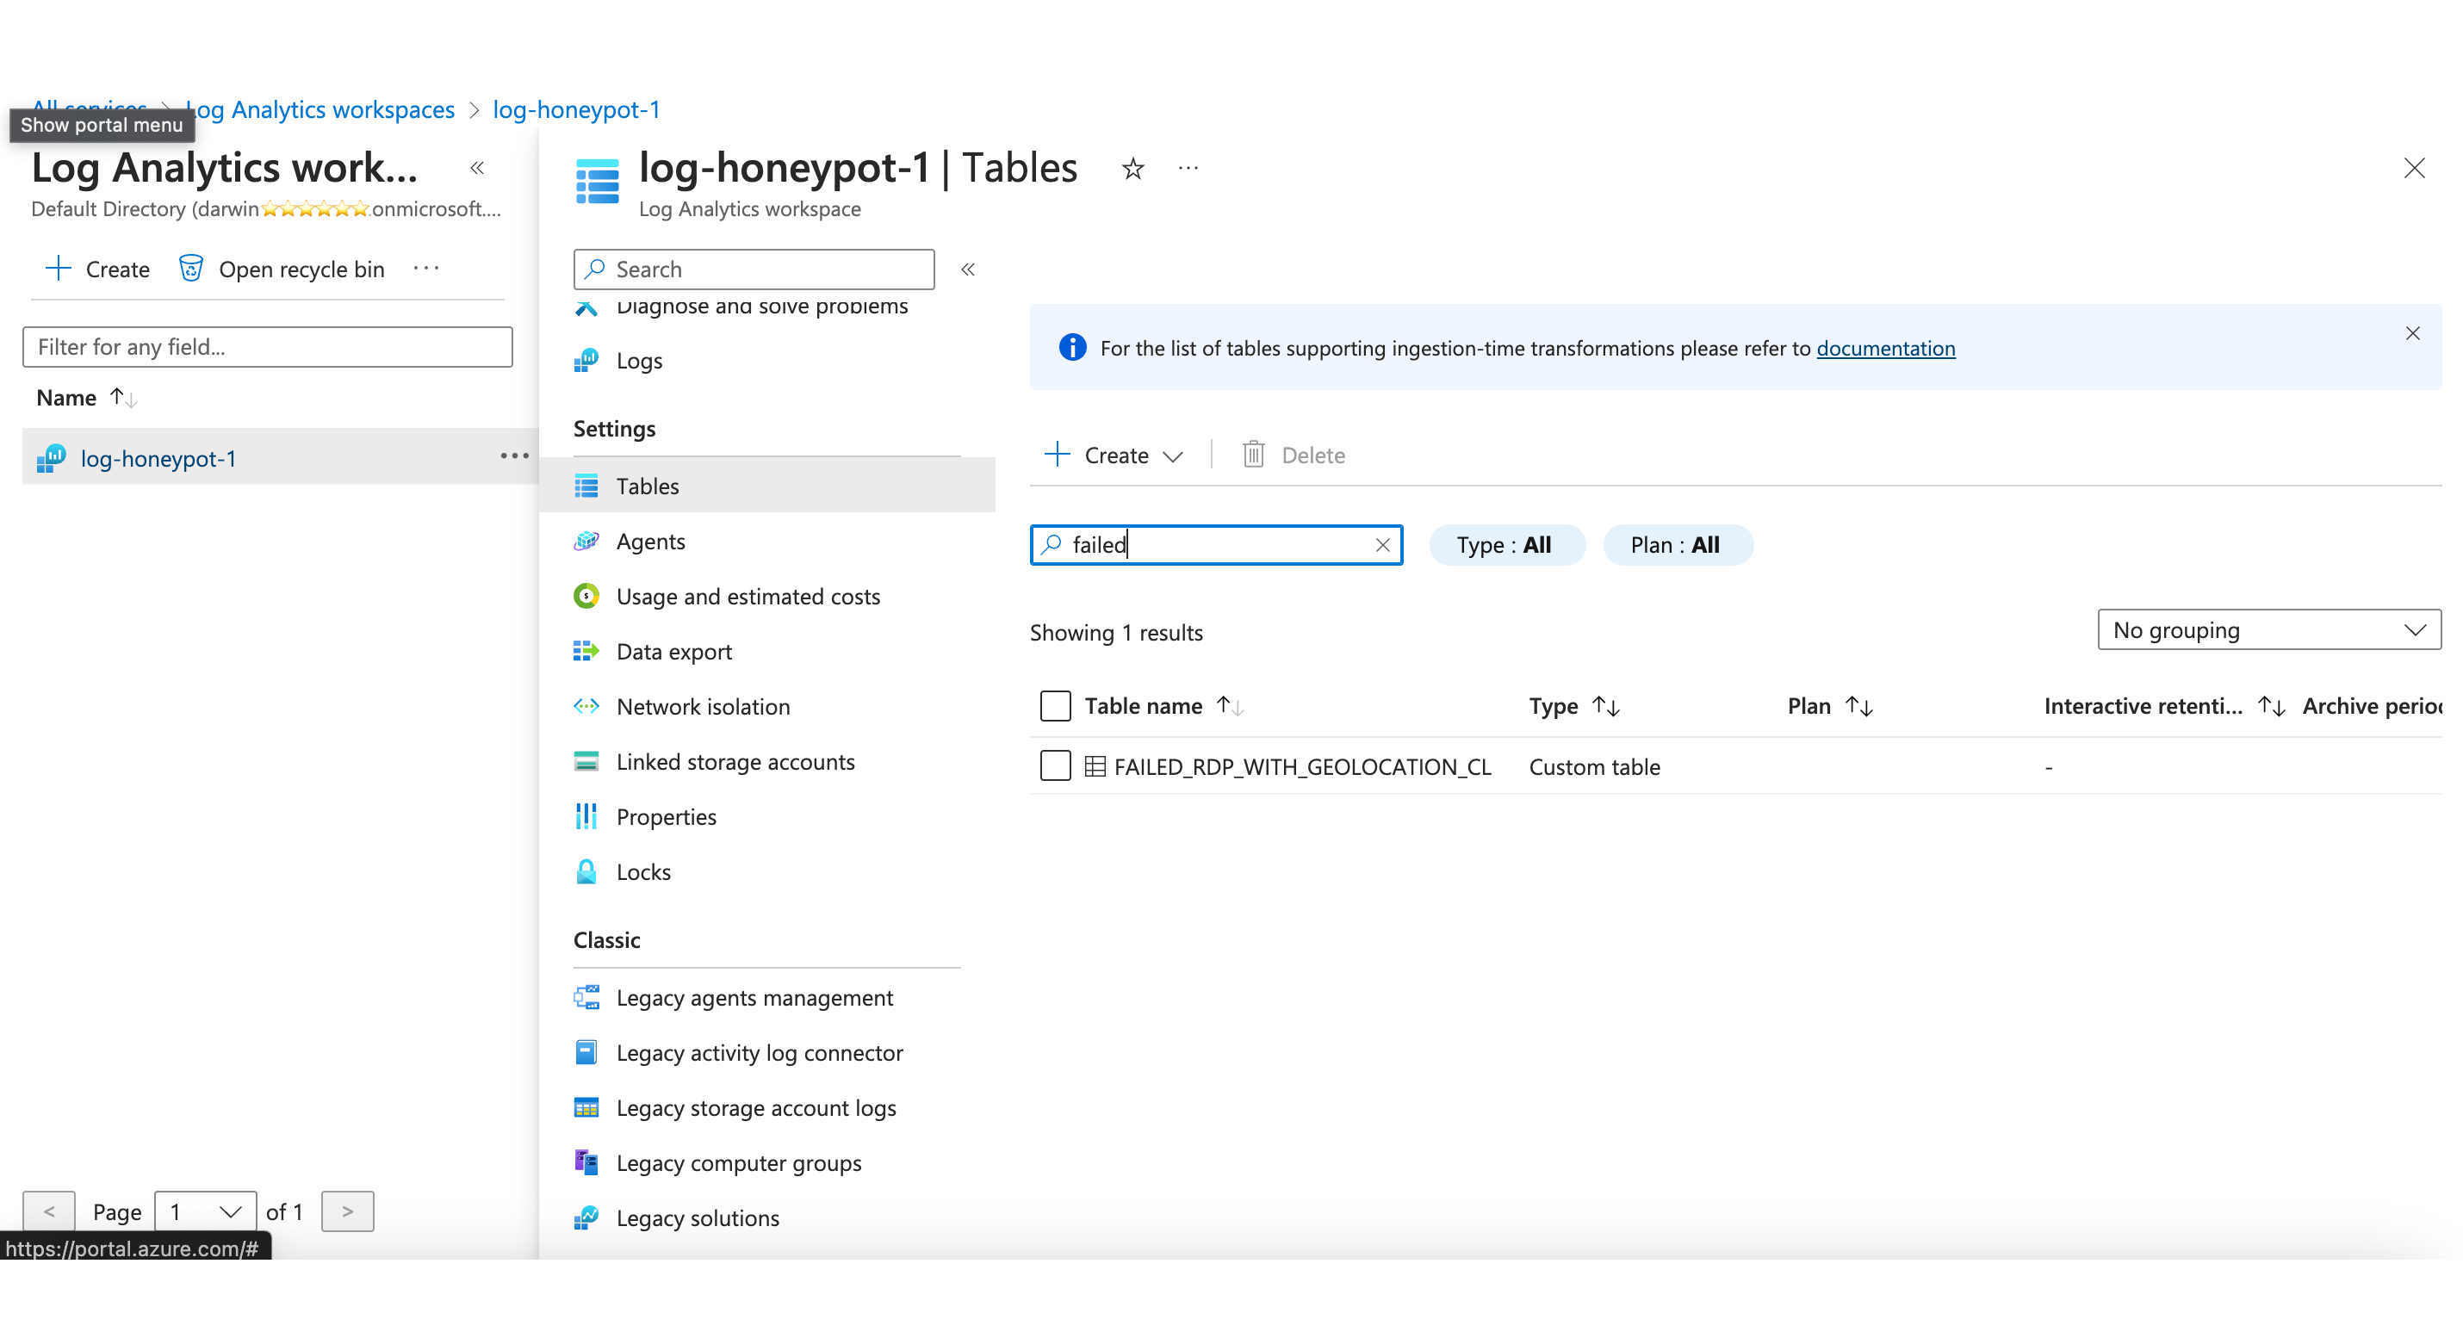Open Usage and estimated costs
The height and width of the screenshot is (1338, 2463).
point(747,597)
